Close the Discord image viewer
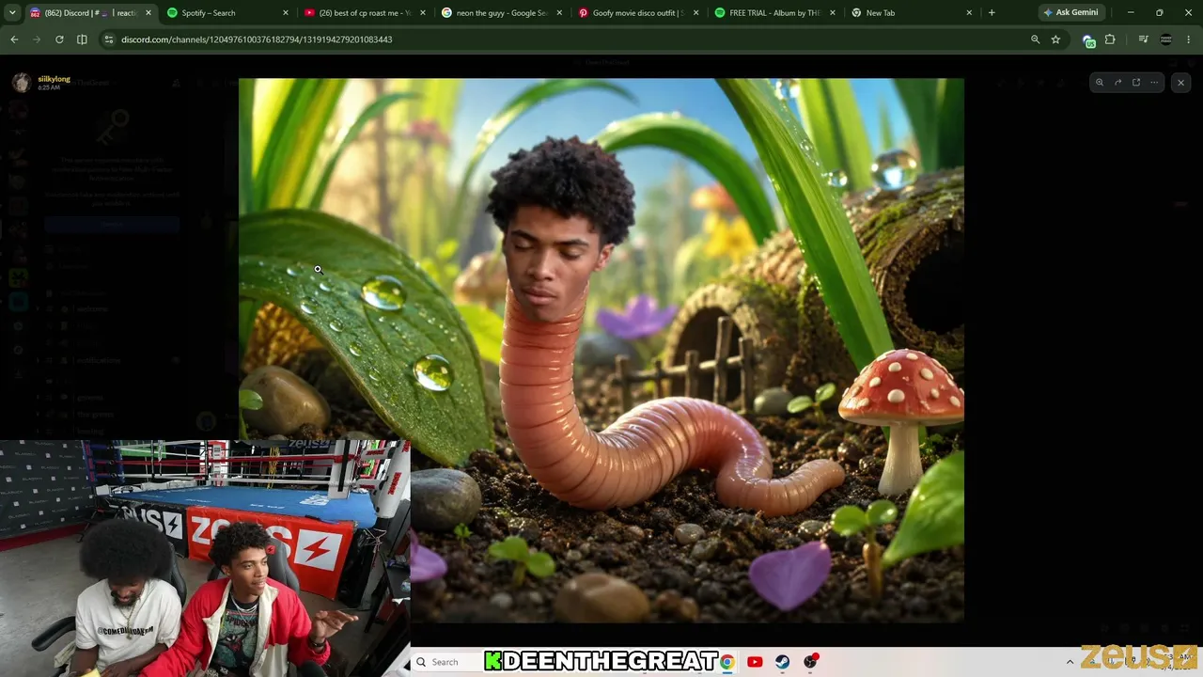 pos(1181,83)
